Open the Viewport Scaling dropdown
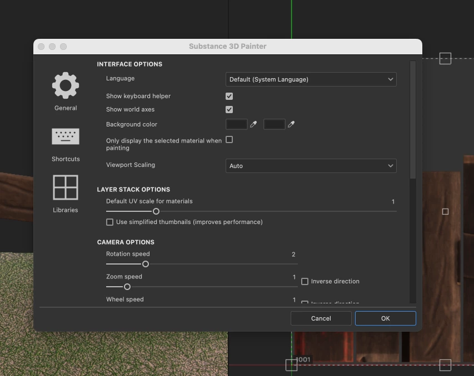474x376 pixels. pyautogui.click(x=311, y=166)
